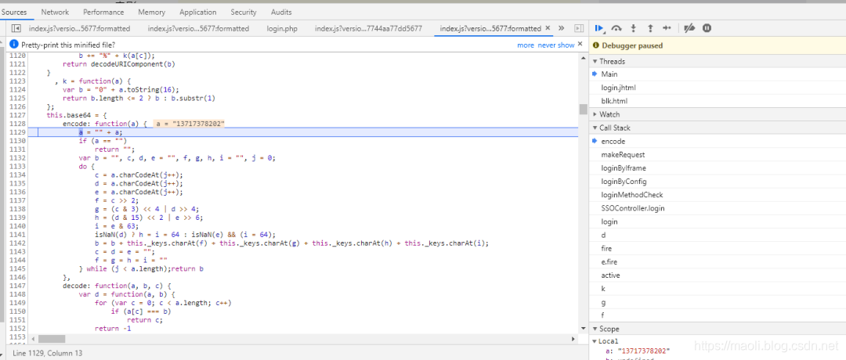Viewport: 846px width, 360px height.
Task: Click 'more' link in pretty-print bar
Action: tap(526, 45)
